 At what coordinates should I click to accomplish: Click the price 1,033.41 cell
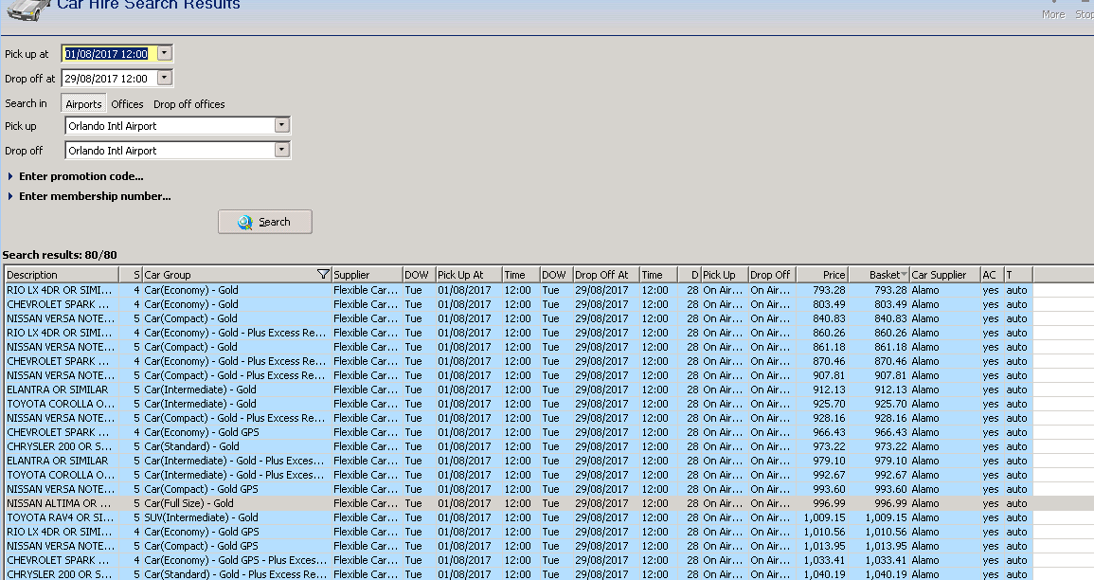point(824,560)
